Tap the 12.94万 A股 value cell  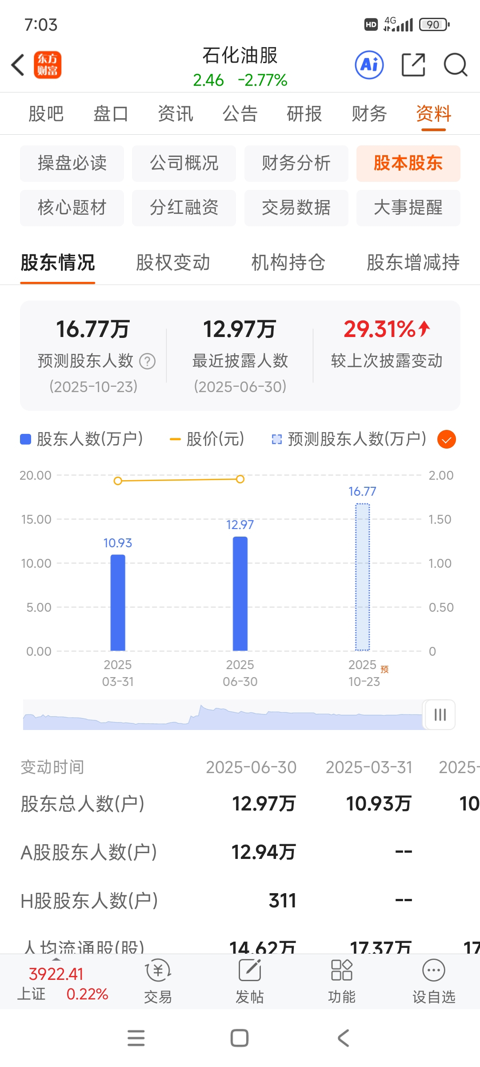[x=264, y=852]
